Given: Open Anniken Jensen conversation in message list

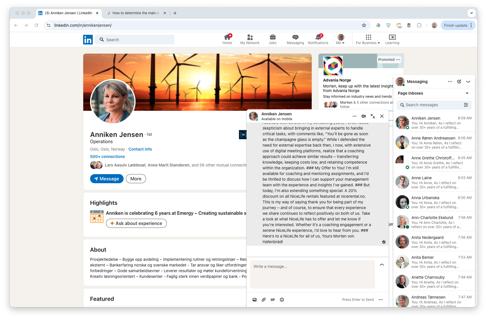Looking at the screenshot, I should (434, 122).
